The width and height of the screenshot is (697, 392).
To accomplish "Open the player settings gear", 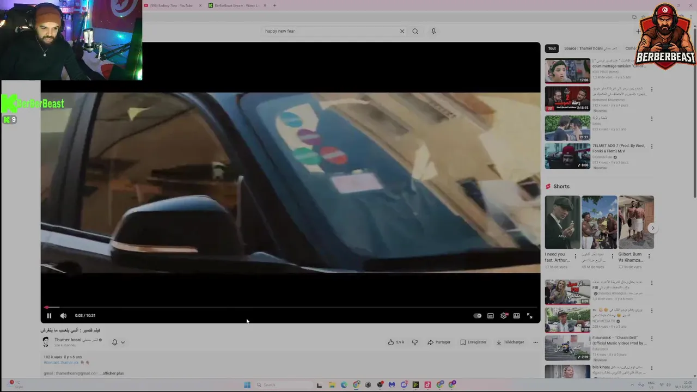I will 504,316.
